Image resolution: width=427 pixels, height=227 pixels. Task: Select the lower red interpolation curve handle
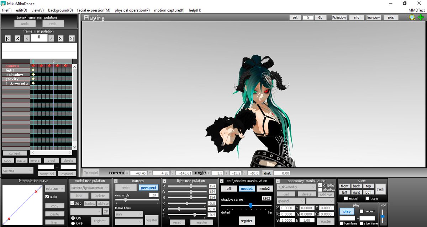click(x=9, y=219)
